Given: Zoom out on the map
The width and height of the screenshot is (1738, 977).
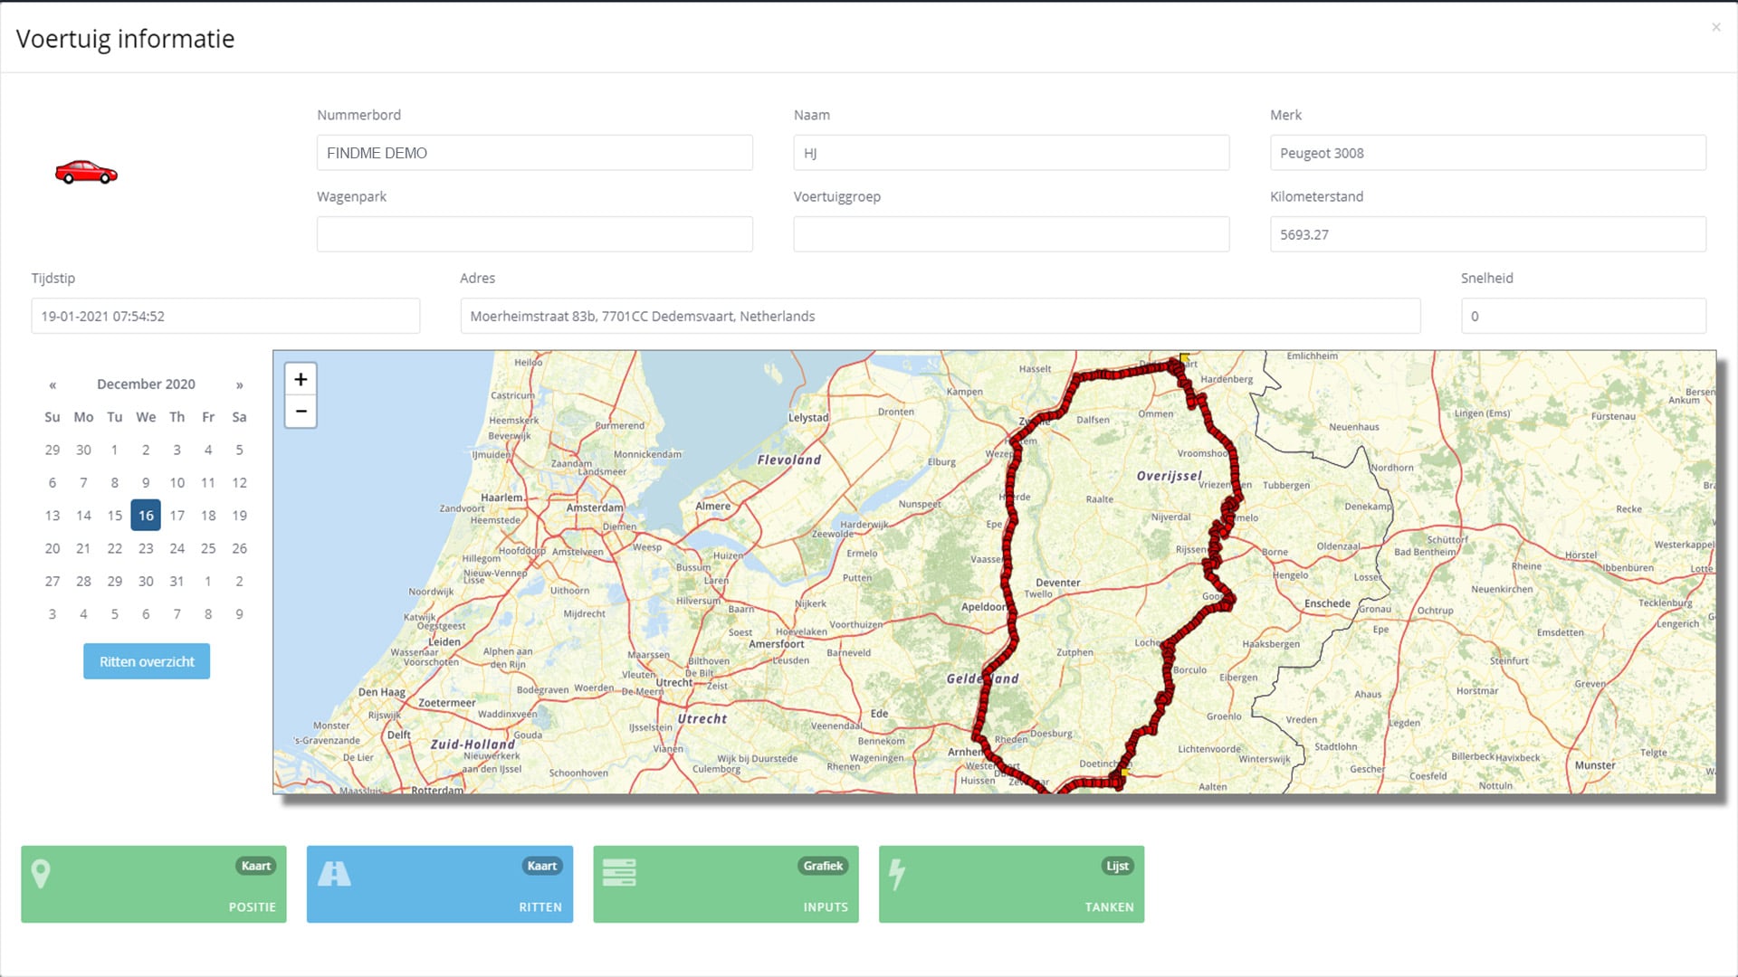Looking at the screenshot, I should [x=301, y=412].
